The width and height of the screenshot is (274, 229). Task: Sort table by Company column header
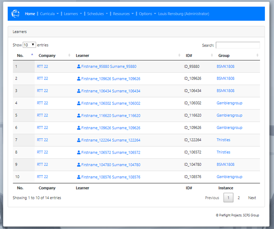click(x=47, y=56)
